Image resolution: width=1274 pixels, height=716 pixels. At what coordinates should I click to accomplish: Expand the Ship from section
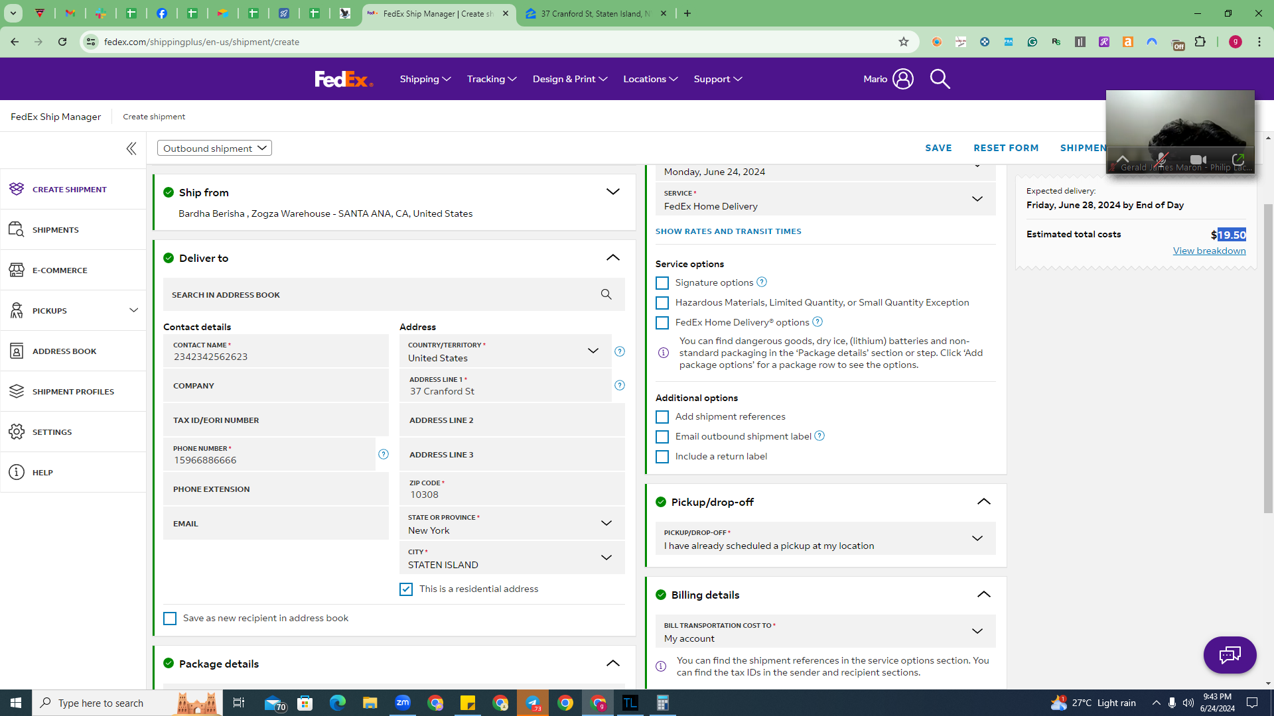(612, 192)
